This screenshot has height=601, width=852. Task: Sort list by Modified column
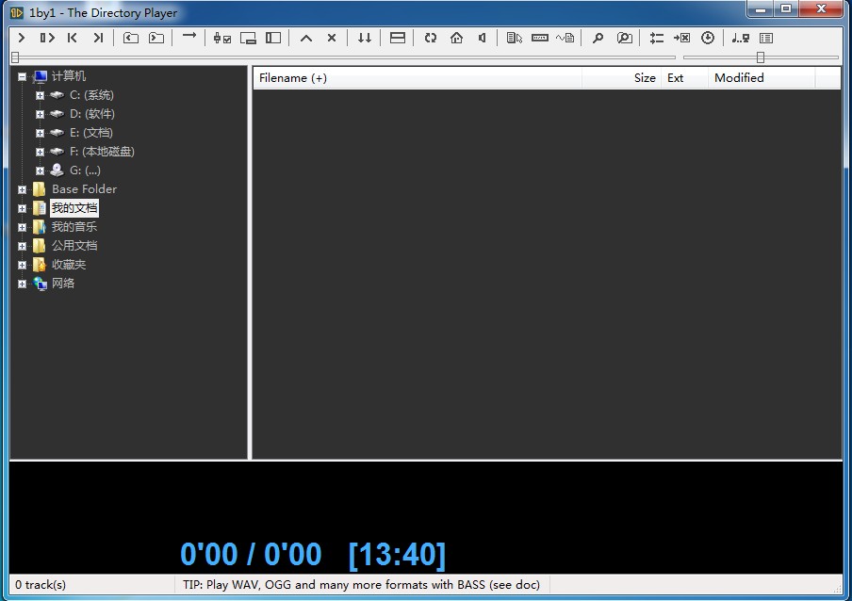[x=739, y=78]
